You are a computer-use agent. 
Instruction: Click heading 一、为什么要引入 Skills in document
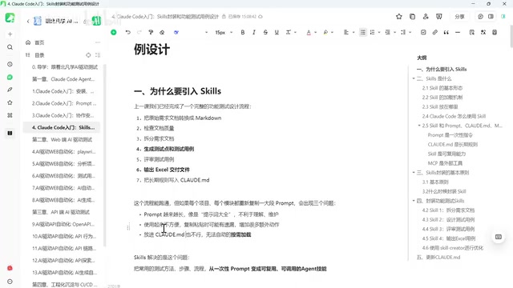177,91
